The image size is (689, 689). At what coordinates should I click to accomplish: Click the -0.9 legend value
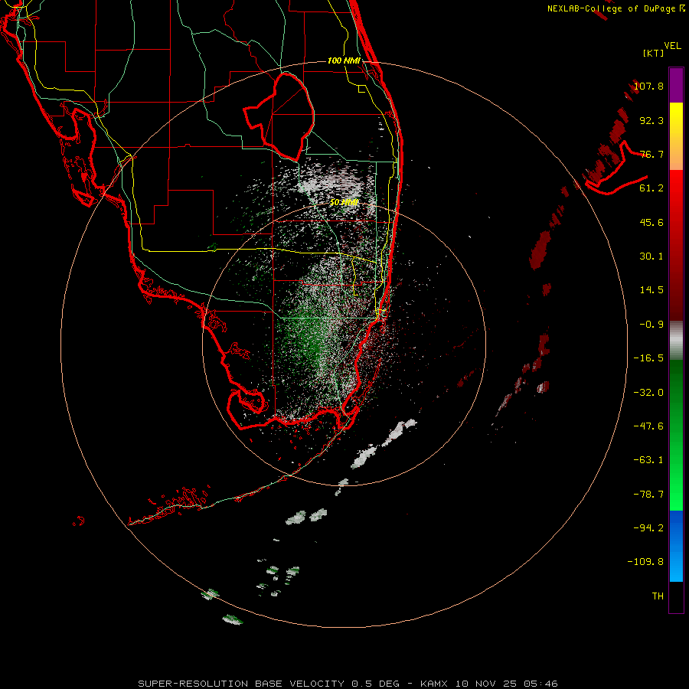[651, 325]
